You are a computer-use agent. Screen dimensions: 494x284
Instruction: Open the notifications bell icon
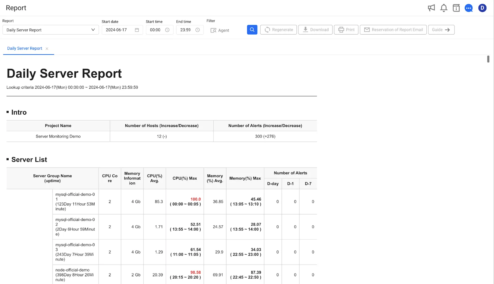click(444, 8)
